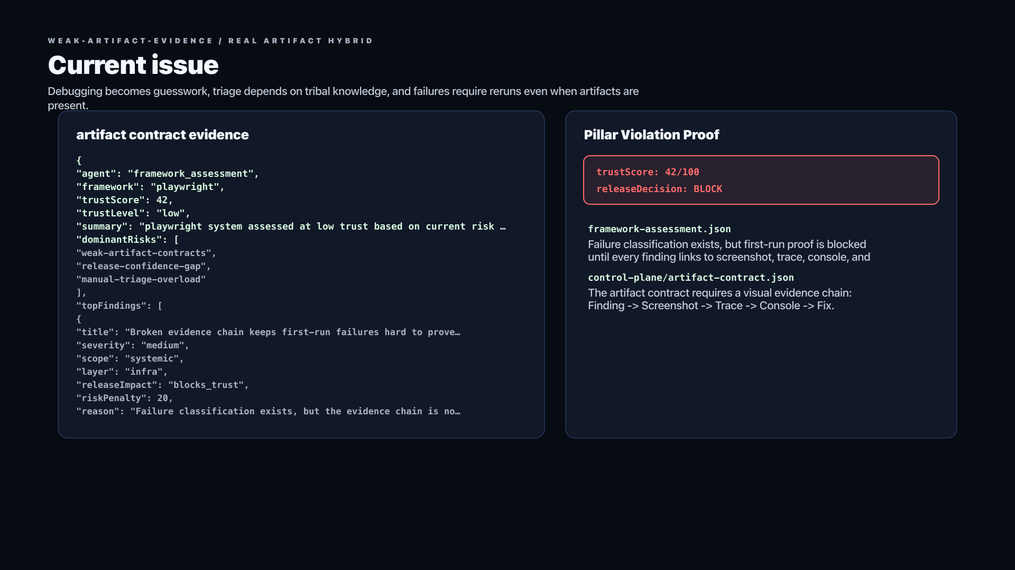Click the "release-confidence-gap" risk entry
Viewport: 1015px width, 570px height.
pyautogui.click(x=144, y=266)
